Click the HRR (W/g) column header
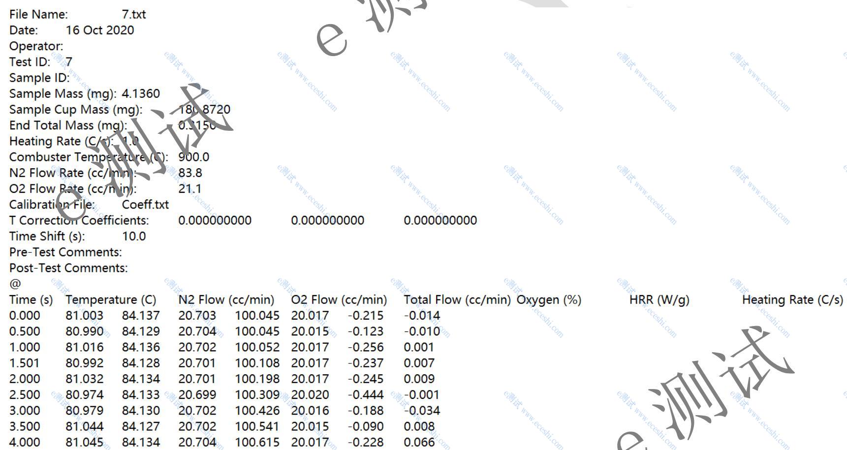Viewport: 847px width, 450px height. tap(659, 300)
